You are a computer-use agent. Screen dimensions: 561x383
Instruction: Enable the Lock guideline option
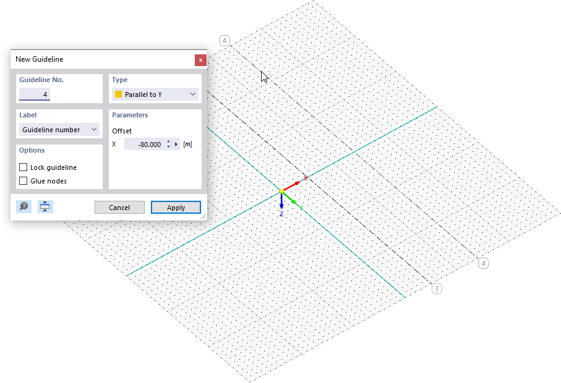(23, 167)
